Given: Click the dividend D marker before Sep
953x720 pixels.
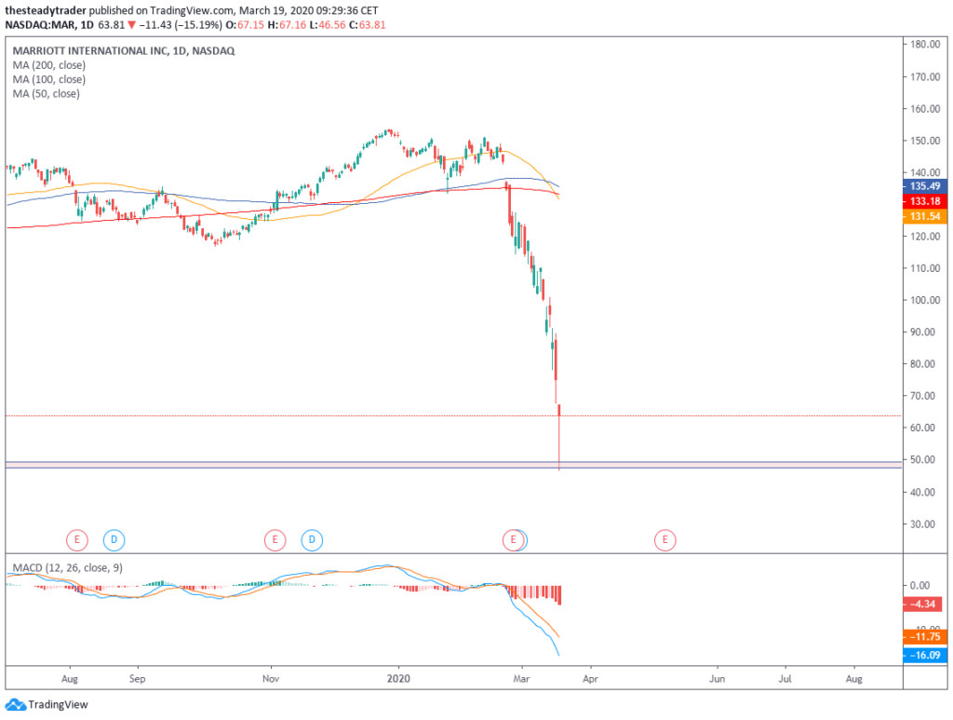Looking at the screenshot, I should (x=114, y=539).
